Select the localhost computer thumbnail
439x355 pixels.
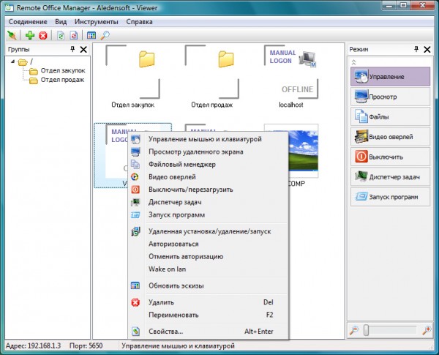coord(292,73)
